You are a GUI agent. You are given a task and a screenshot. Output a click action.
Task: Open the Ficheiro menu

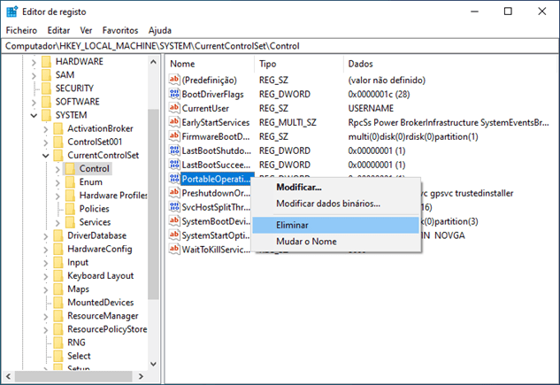21,30
